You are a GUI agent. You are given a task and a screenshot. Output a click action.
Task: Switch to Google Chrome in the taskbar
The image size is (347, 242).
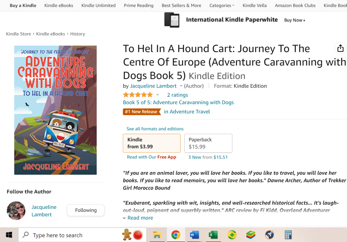tap(176, 235)
